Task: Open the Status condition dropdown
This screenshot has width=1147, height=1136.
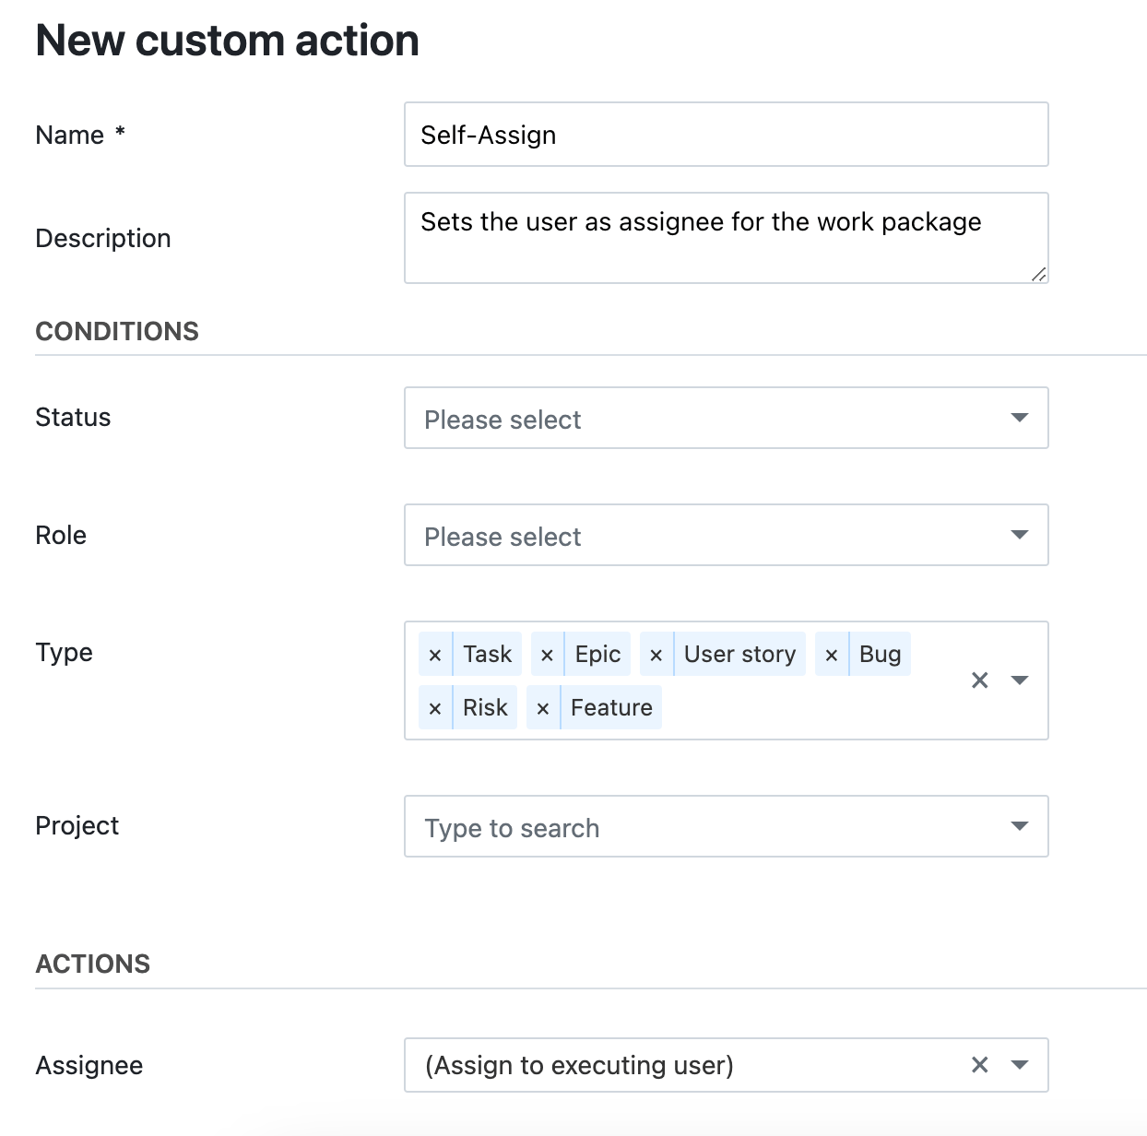Action: [1019, 418]
